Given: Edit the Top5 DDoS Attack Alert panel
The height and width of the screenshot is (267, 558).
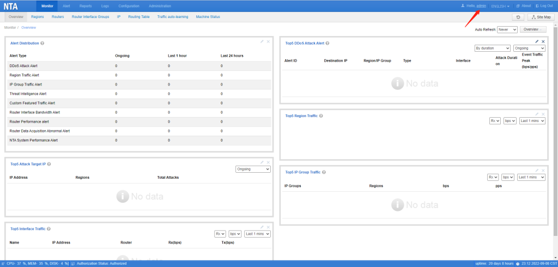Looking at the screenshot, I should (537, 41).
